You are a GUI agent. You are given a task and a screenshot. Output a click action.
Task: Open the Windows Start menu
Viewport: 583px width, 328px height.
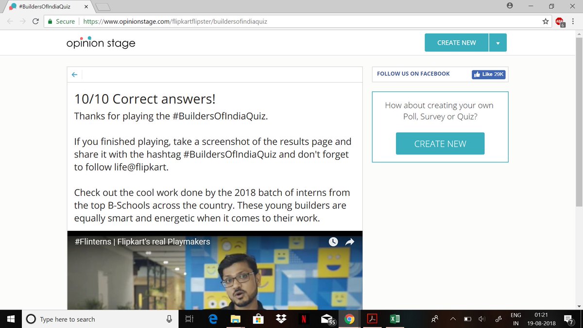click(11, 319)
